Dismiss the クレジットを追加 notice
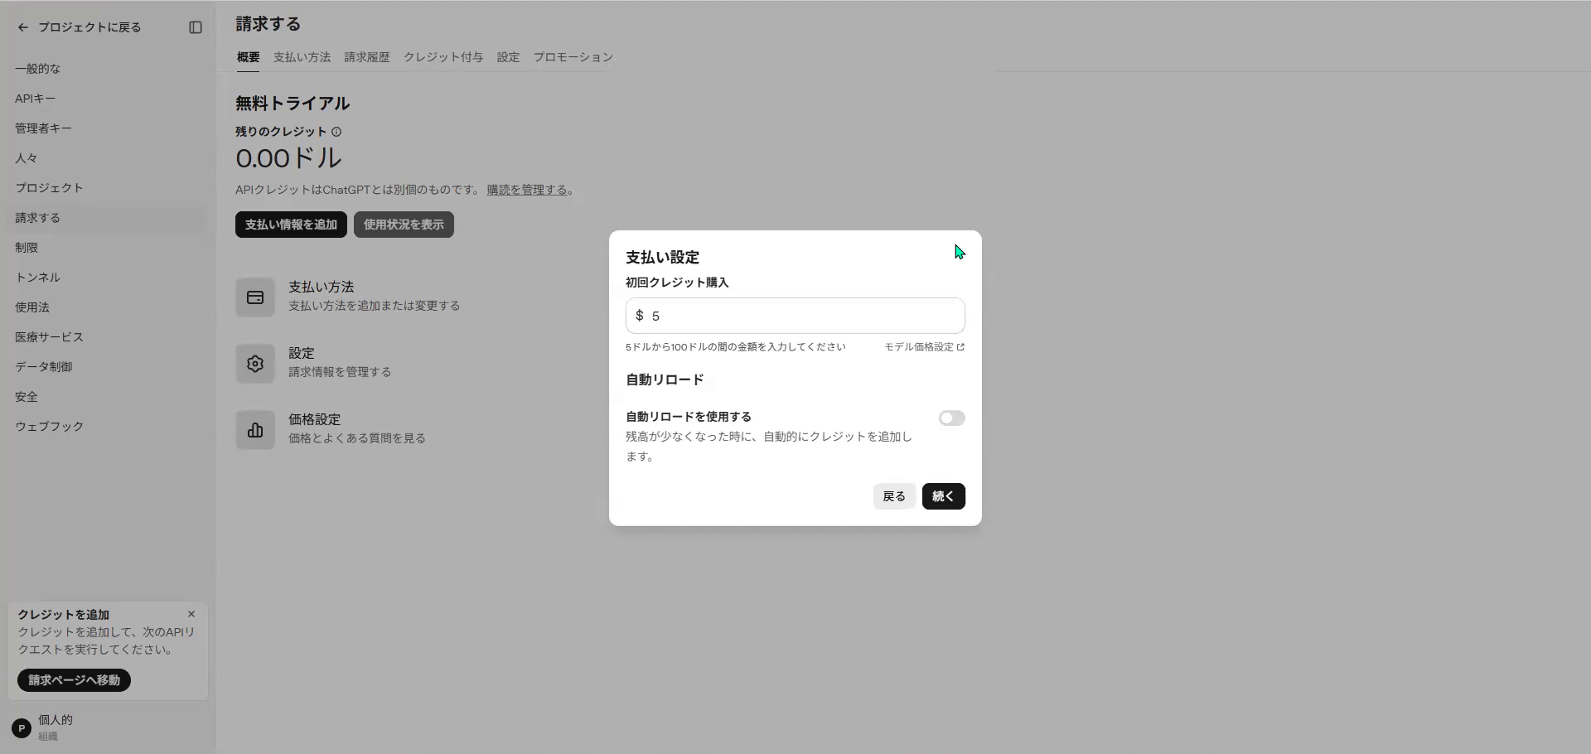This screenshot has height=754, width=1591. pyautogui.click(x=191, y=614)
